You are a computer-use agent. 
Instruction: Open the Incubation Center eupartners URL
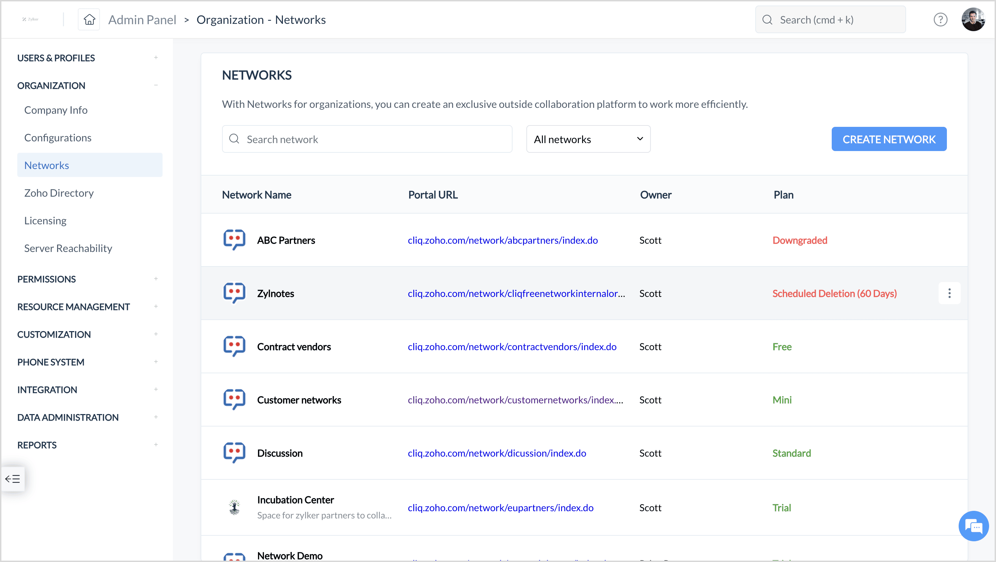pyautogui.click(x=500, y=507)
